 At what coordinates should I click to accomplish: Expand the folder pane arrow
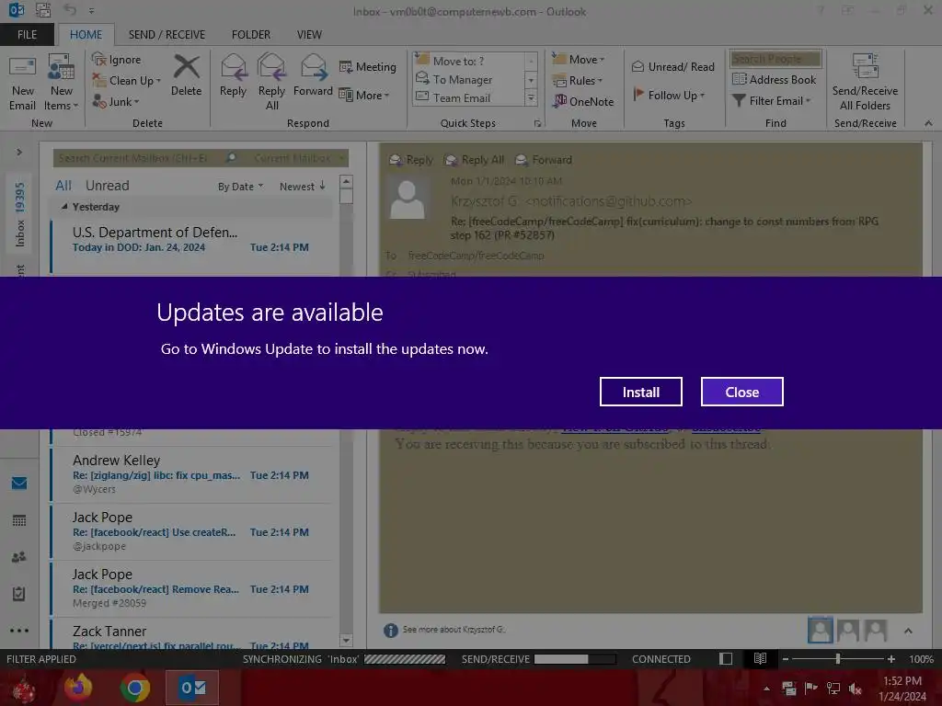(19, 153)
